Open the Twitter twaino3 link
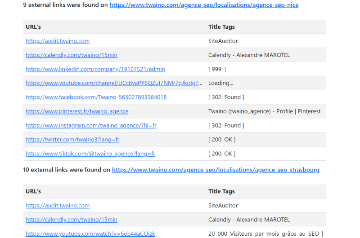Image resolution: width=360 pixels, height=238 pixels. pyautogui.click(x=72, y=140)
